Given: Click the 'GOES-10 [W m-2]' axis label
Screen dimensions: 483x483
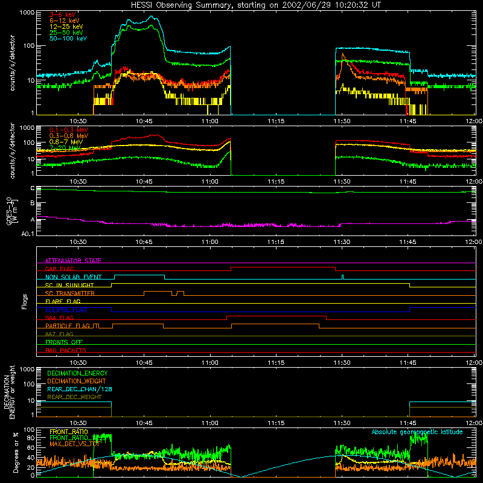Looking at the screenshot, I should [12, 211].
